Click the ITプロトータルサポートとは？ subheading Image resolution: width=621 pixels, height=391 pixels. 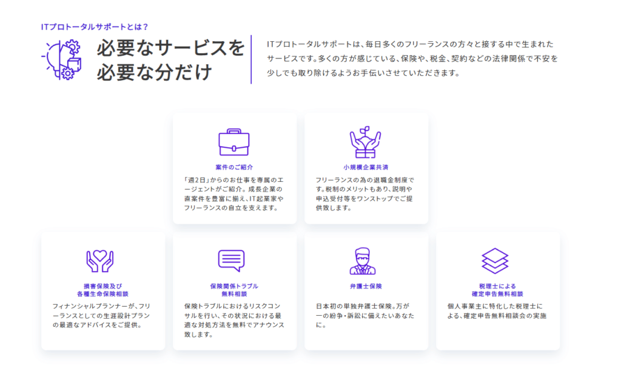pyautogui.click(x=95, y=27)
